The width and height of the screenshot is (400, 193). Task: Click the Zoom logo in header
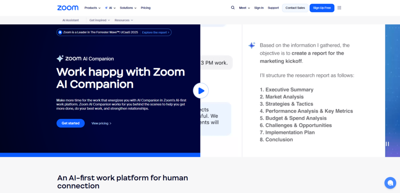coord(68,8)
